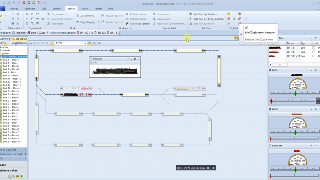Click the highlighted tree-layout icon in block plan toolbar

51,43
